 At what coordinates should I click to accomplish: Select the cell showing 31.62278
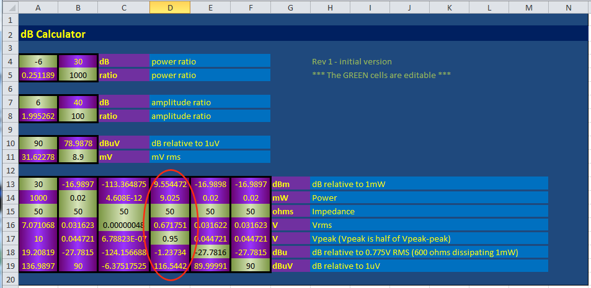pos(38,157)
